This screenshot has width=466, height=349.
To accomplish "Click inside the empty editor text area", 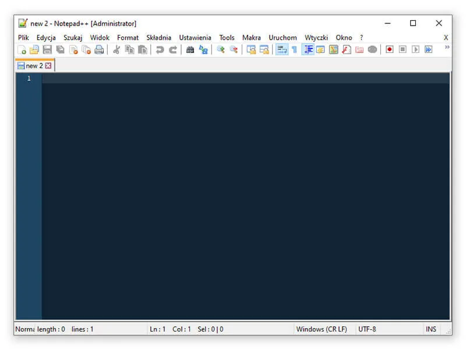I will coord(245,198).
